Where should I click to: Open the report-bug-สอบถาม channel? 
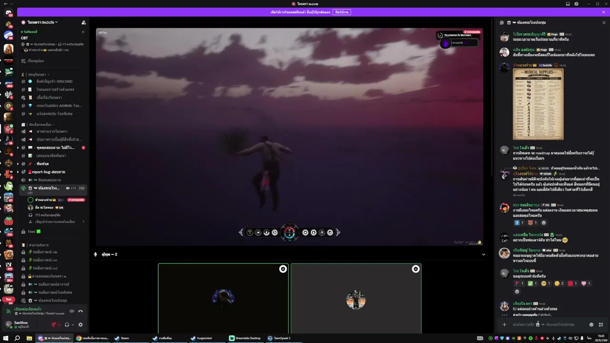(53, 172)
